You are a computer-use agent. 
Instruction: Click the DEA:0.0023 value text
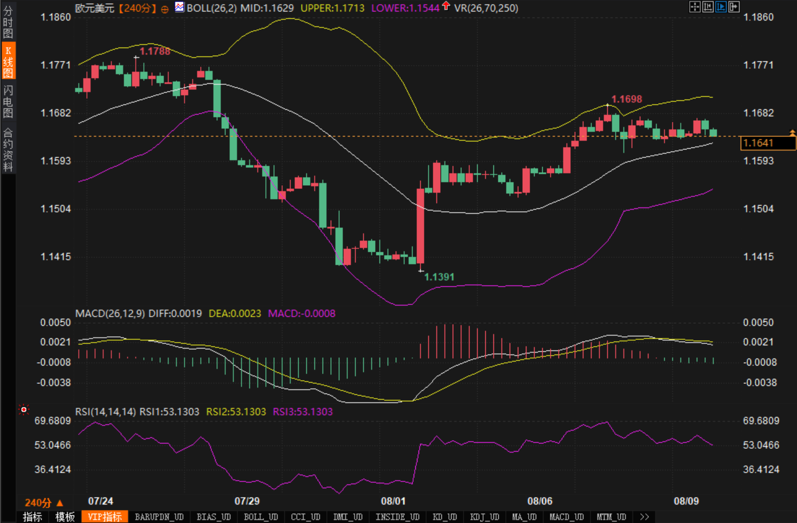coord(235,313)
